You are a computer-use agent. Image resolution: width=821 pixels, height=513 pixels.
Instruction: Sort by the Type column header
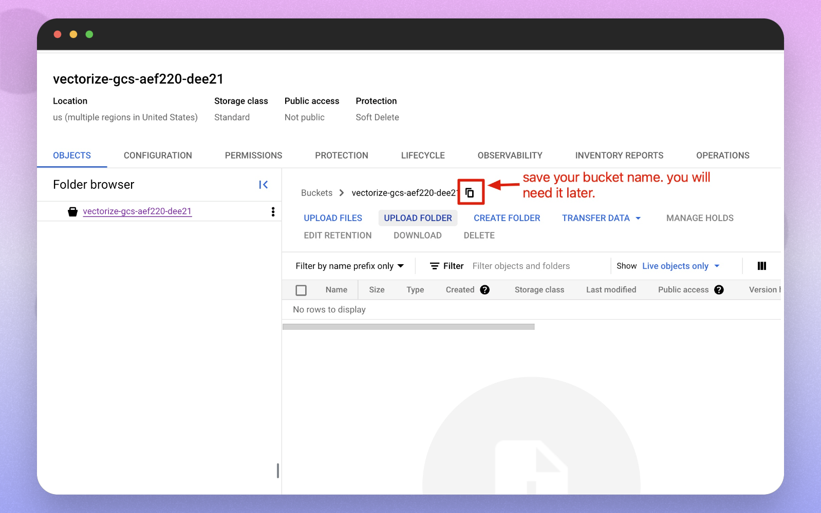click(x=415, y=290)
